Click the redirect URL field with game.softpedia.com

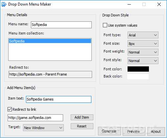(35, 118)
